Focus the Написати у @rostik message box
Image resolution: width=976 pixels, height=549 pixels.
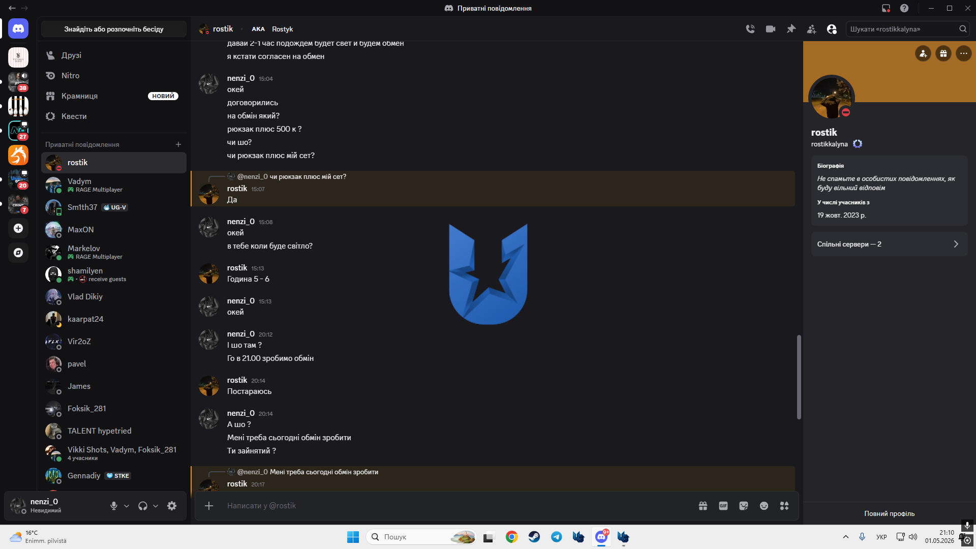457,506
